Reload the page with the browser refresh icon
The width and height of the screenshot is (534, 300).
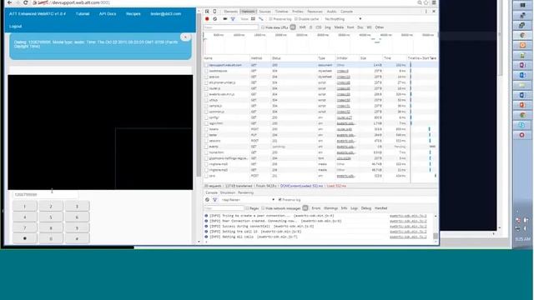point(26,2)
